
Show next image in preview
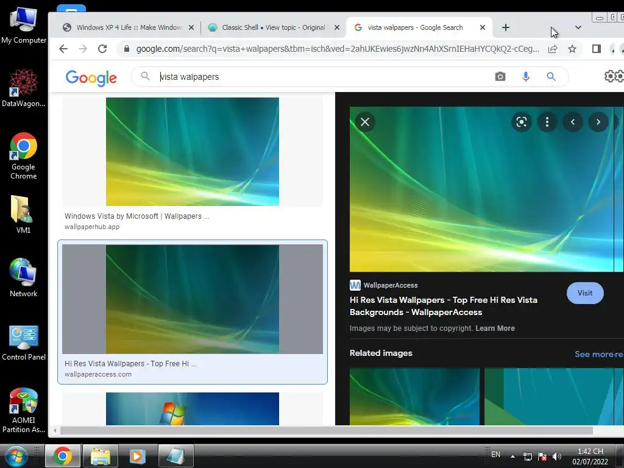coord(598,122)
